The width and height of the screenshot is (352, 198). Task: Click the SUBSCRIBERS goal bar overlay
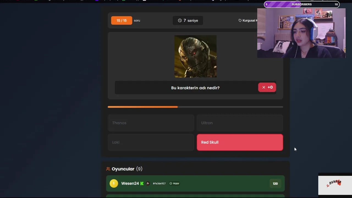302,4
